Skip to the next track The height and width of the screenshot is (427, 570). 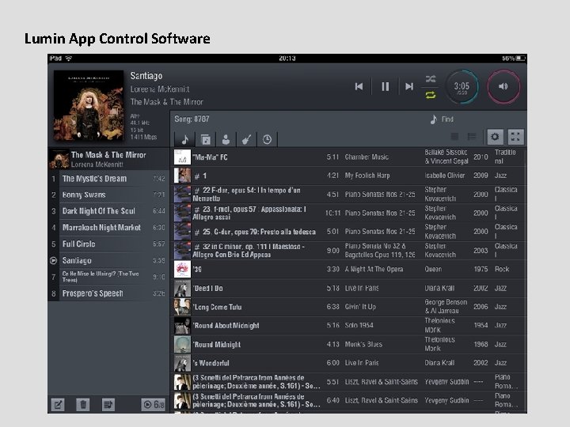pyautogui.click(x=409, y=86)
